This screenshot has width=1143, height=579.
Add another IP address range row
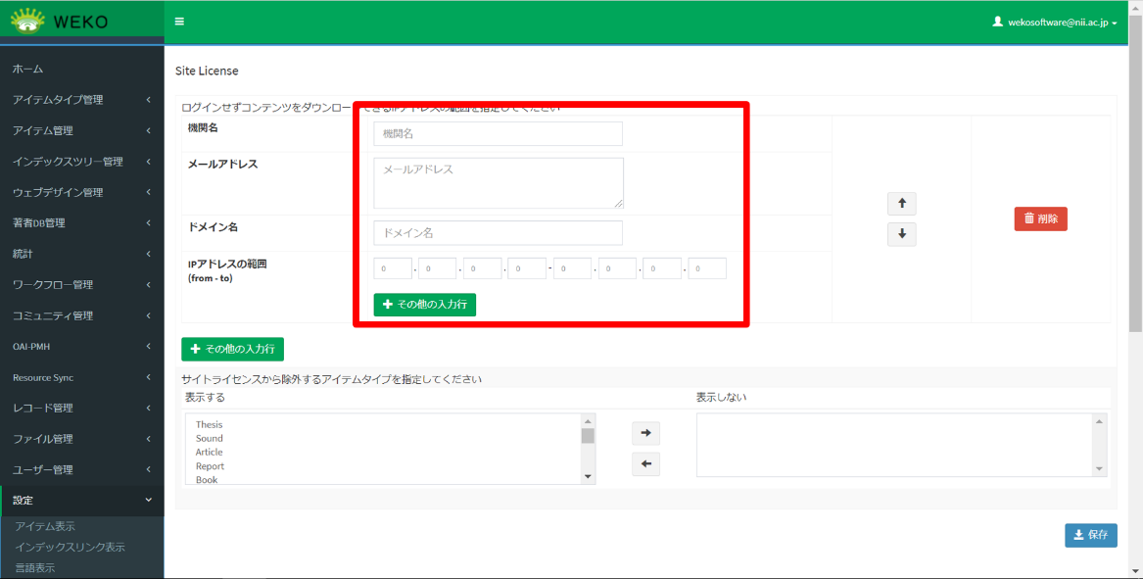[425, 305]
